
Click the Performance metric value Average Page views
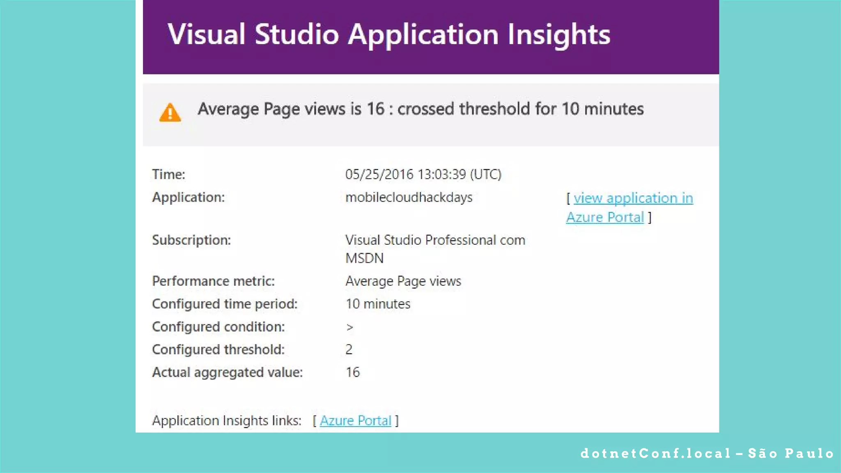coord(403,281)
